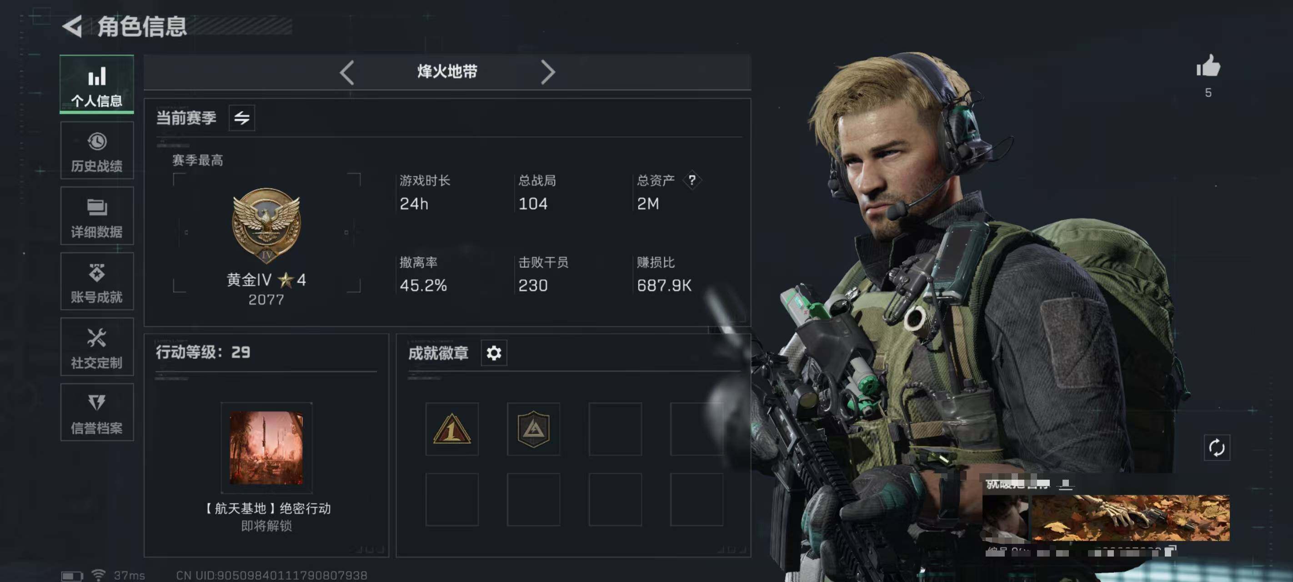The width and height of the screenshot is (1293, 582).
Task: Open the 详细数据 tab
Action: coord(97,216)
